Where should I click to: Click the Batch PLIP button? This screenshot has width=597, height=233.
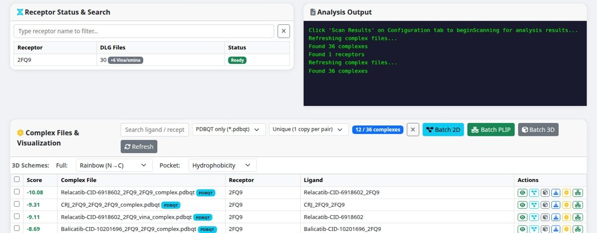491,129
